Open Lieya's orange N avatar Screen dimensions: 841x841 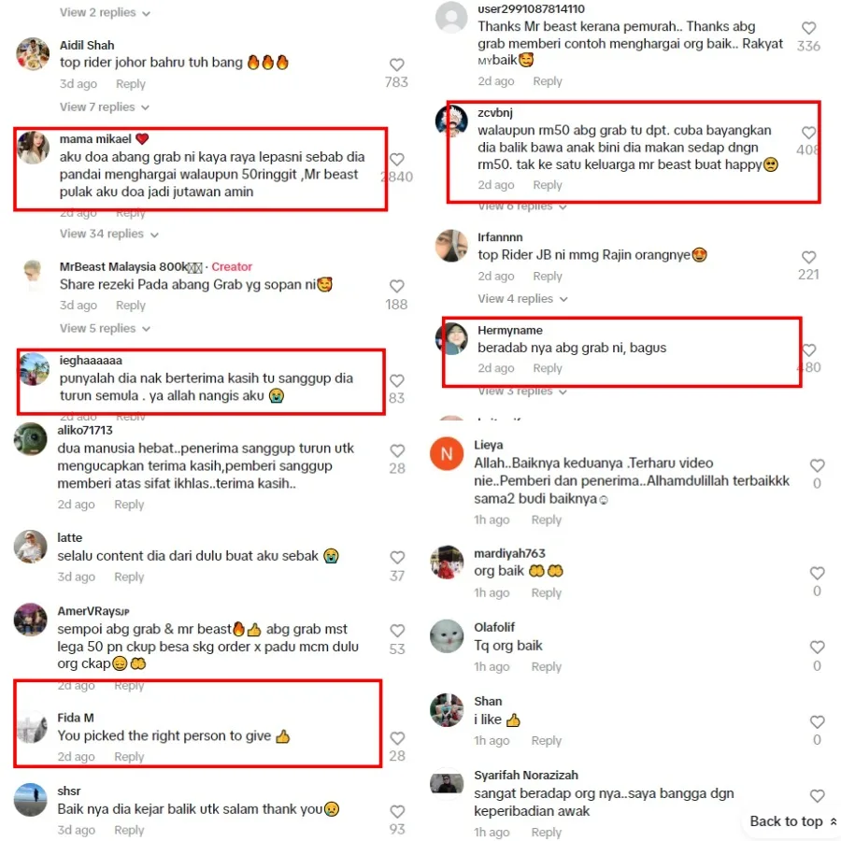pyautogui.click(x=447, y=454)
